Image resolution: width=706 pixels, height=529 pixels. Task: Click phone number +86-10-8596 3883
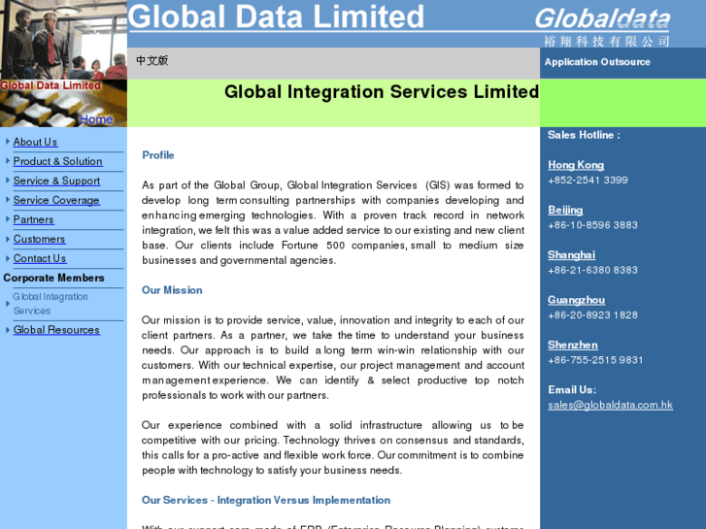[592, 225]
